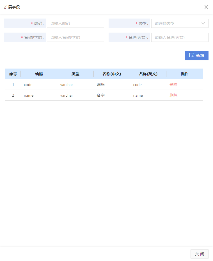Close the 扩展字段 dialog with the X icon
This screenshot has height=261, width=213.
pyautogui.click(x=206, y=7)
